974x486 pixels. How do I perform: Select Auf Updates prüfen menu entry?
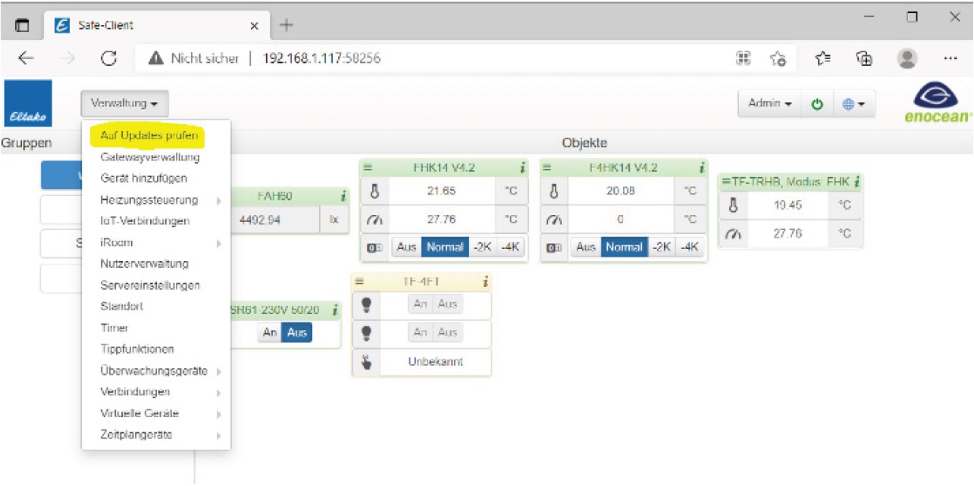click(149, 136)
